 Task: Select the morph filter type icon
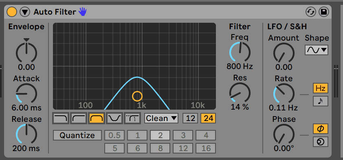(132, 118)
